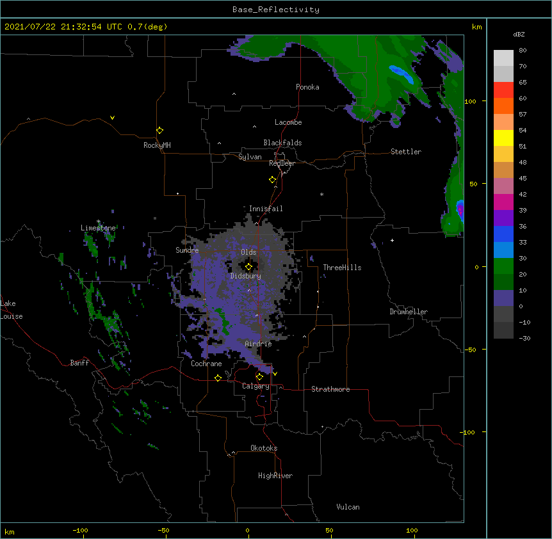Click the yellow diamond marker above the RockyMH label
This screenshot has width=552, height=539.
pos(160,131)
